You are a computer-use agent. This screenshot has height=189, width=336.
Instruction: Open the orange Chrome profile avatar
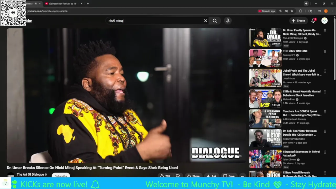[326, 11]
